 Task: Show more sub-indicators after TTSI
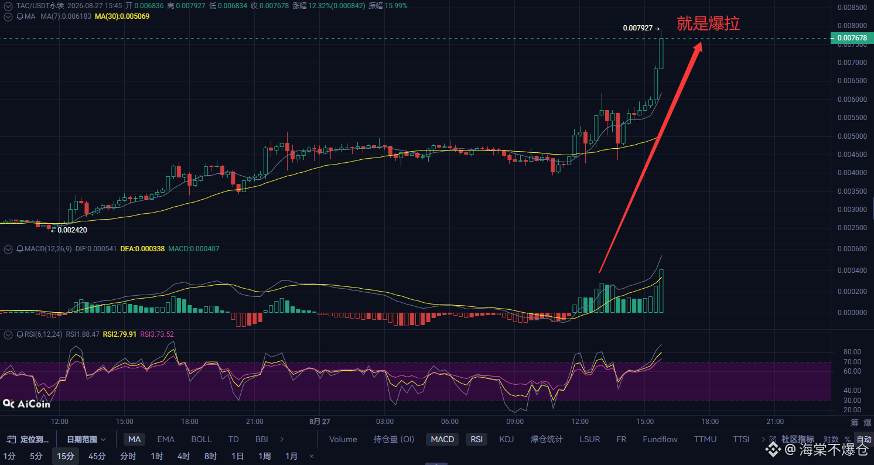point(763,439)
